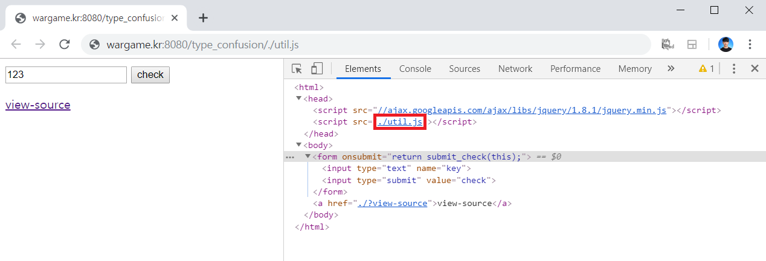Open the Network tab
The width and height of the screenshot is (766, 261).
click(515, 69)
